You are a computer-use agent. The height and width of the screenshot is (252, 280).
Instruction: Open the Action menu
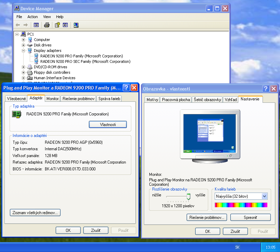point(32,17)
